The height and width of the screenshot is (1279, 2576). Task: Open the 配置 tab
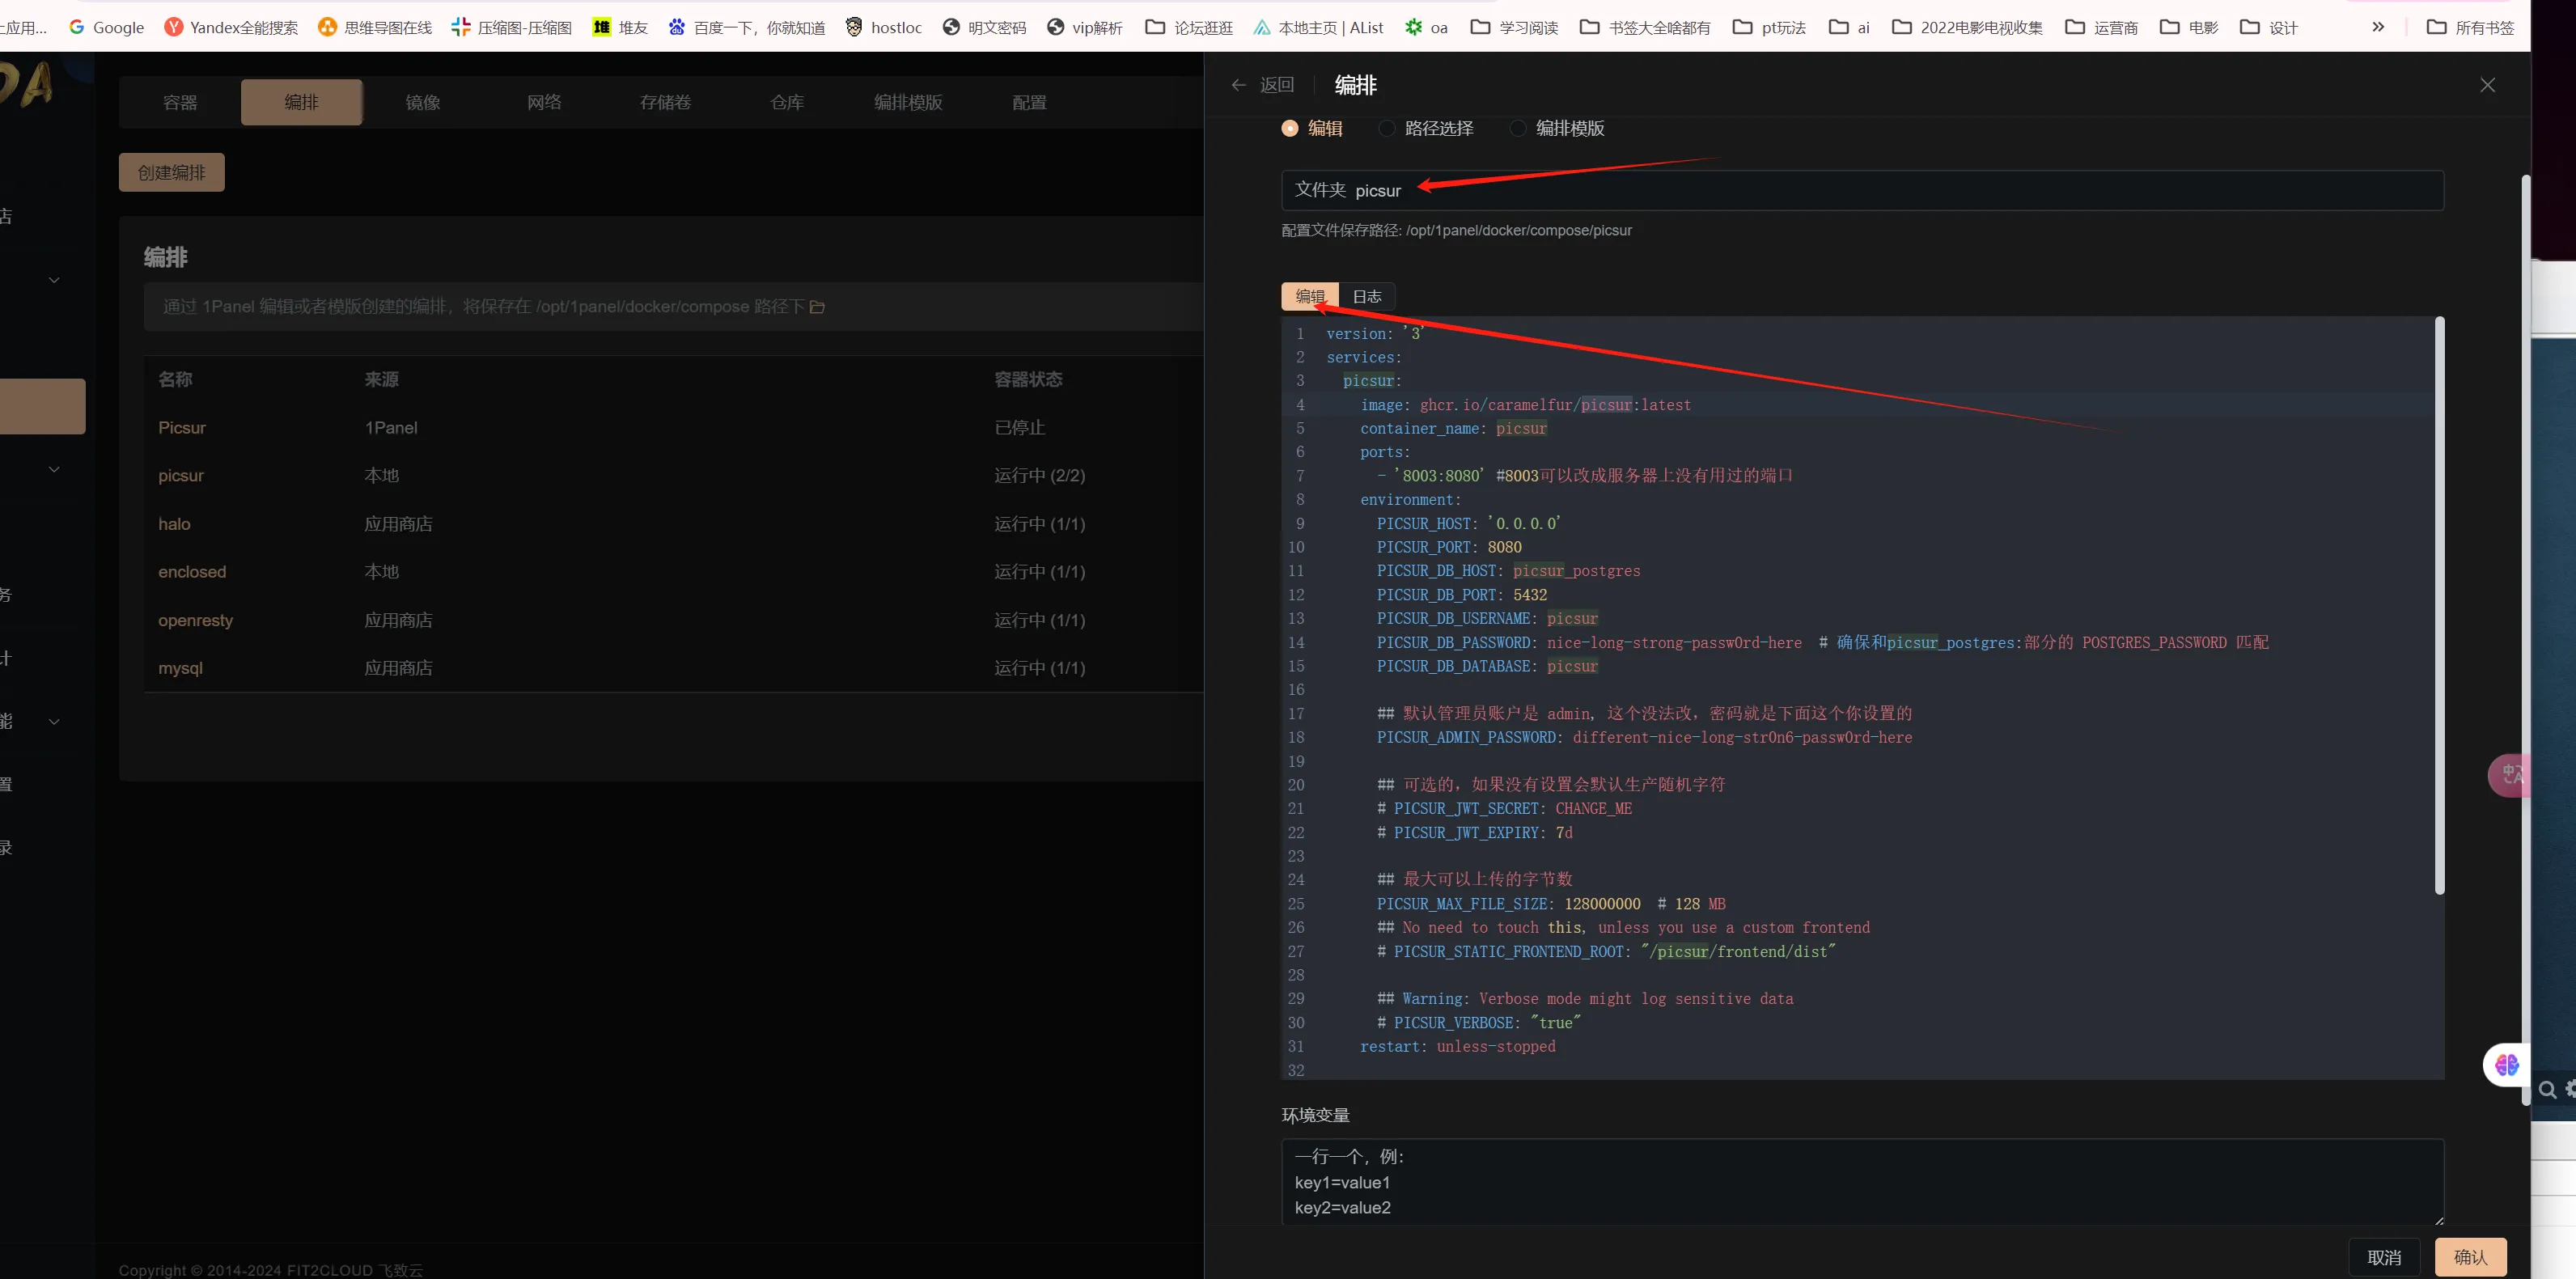tap(1029, 102)
